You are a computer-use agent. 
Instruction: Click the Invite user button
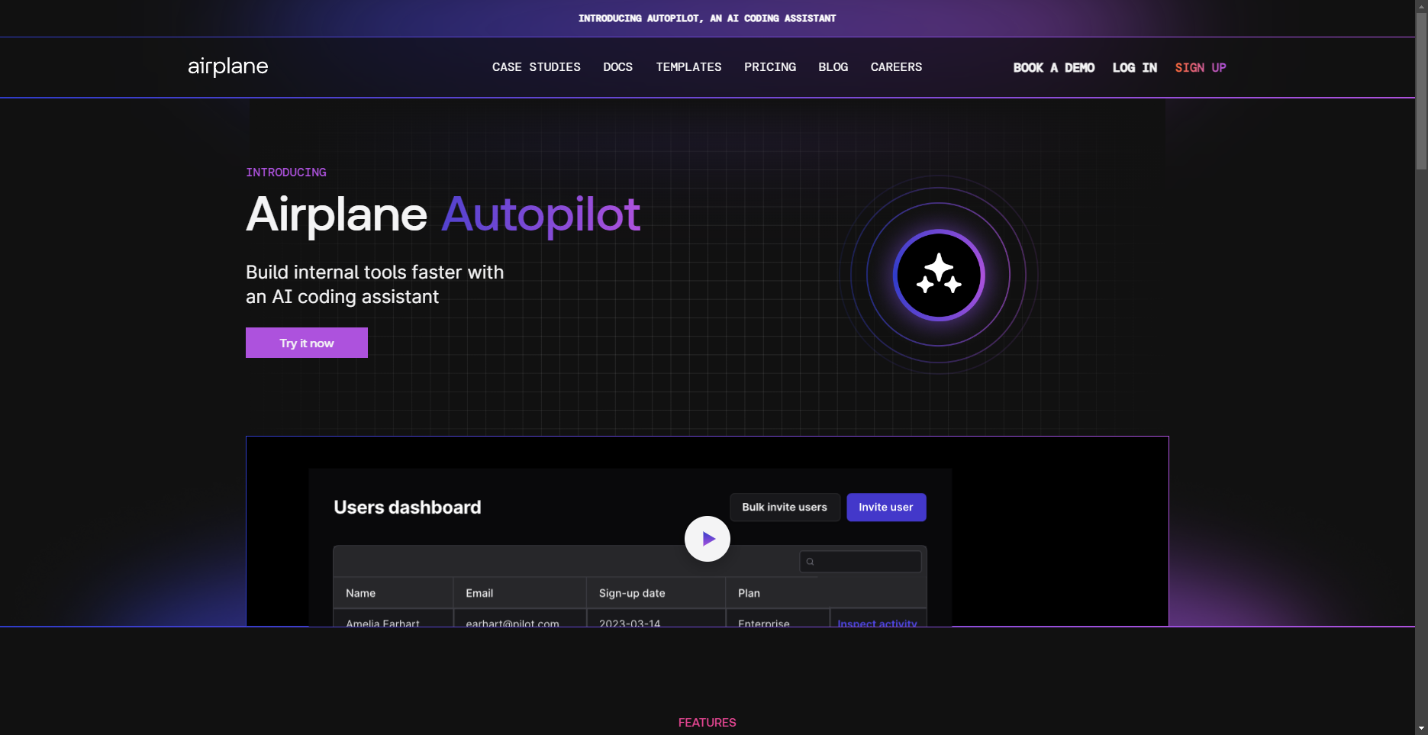tap(886, 508)
